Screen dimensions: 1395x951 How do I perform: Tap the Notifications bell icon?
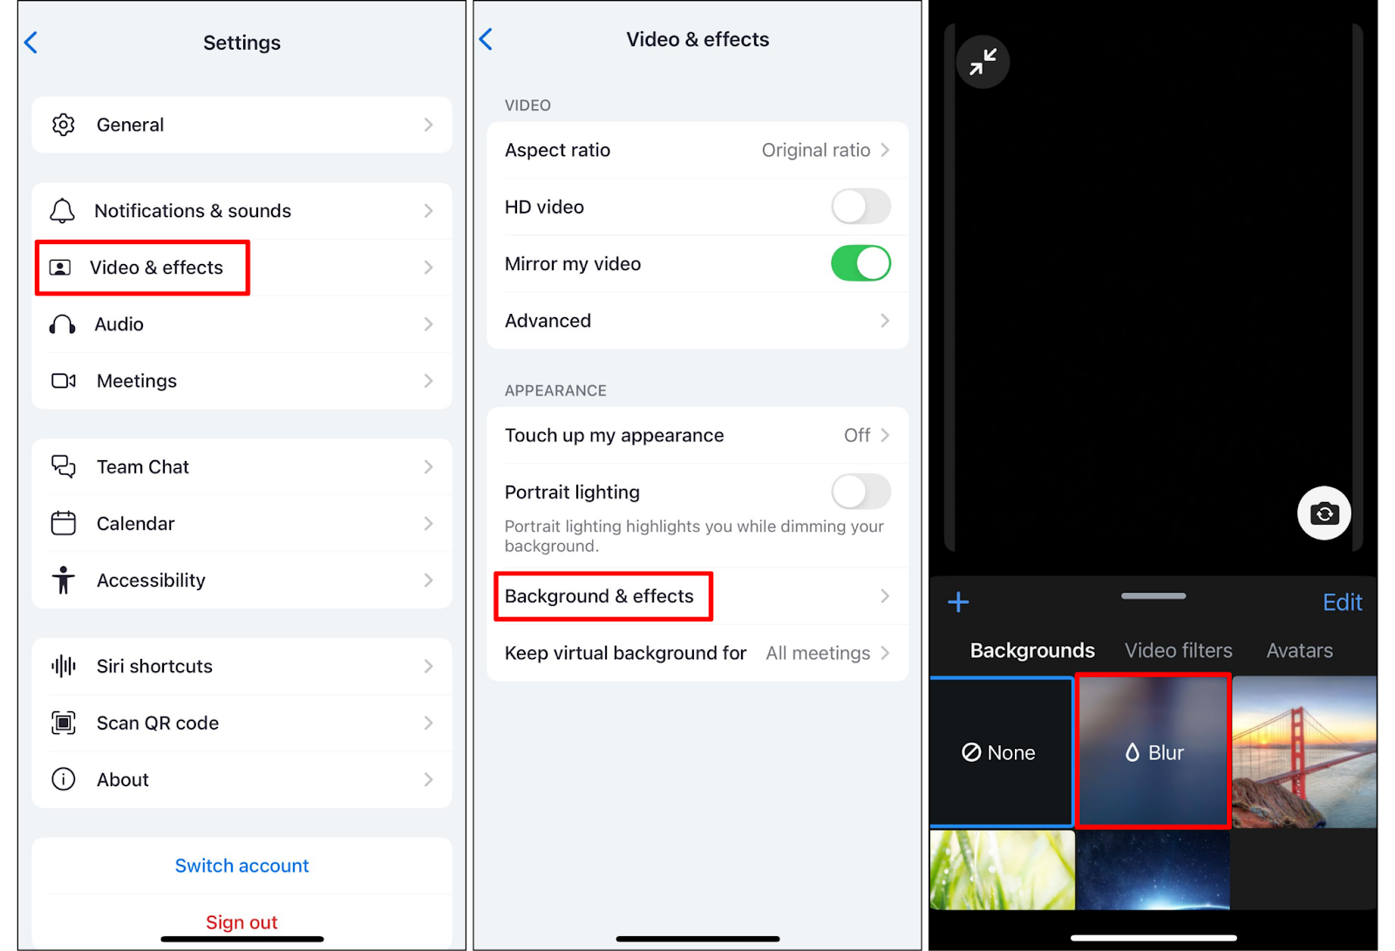(63, 211)
